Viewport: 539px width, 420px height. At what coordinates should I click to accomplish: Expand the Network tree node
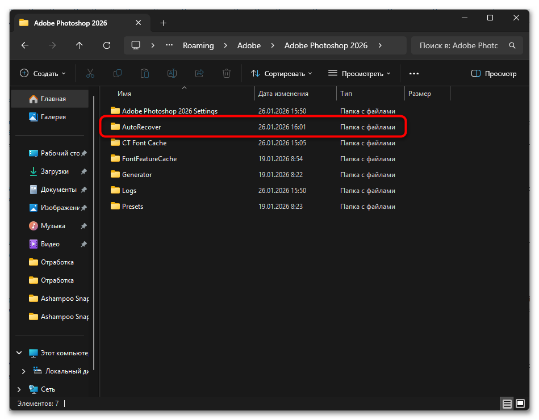click(19, 389)
